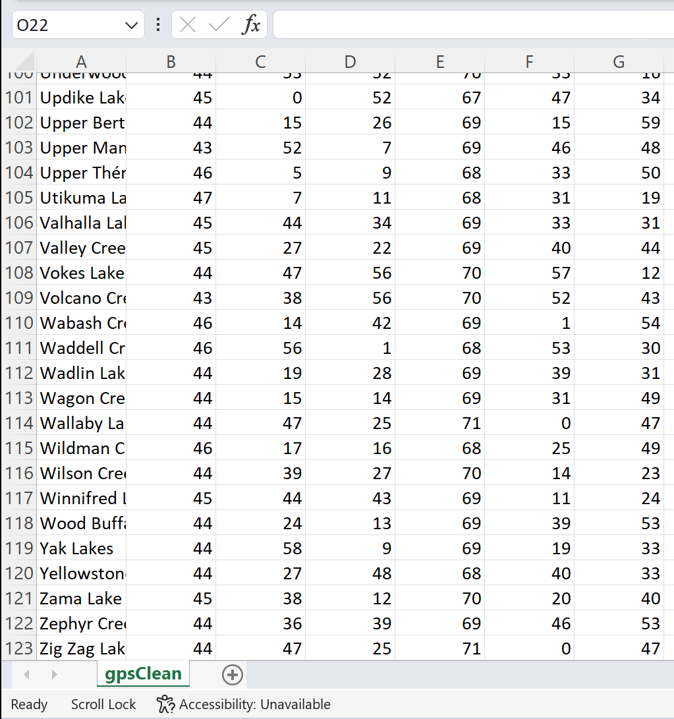The width and height of the screenshot is (674, 719).
Task: Select the cell containing Vokes Lake
Action: pyautogui.click(x=81, y=272)
